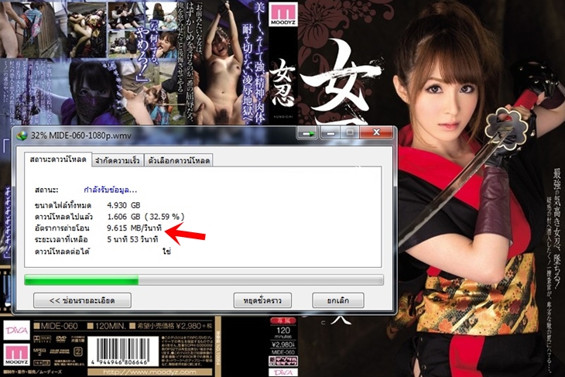Pause the download with the หยุดชั่วคราว button
This screenshot has height=377, width=565.
[x=262, y=300]
